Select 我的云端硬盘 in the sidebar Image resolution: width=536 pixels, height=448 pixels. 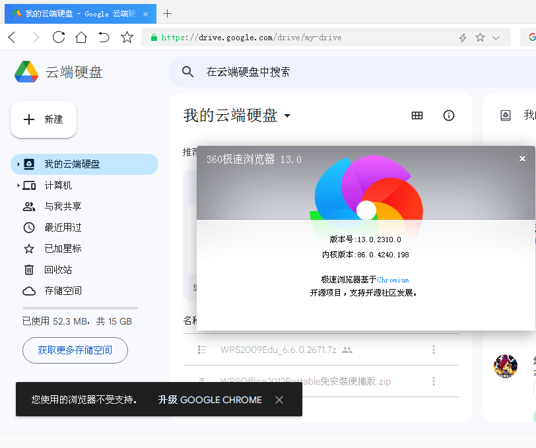84,164
